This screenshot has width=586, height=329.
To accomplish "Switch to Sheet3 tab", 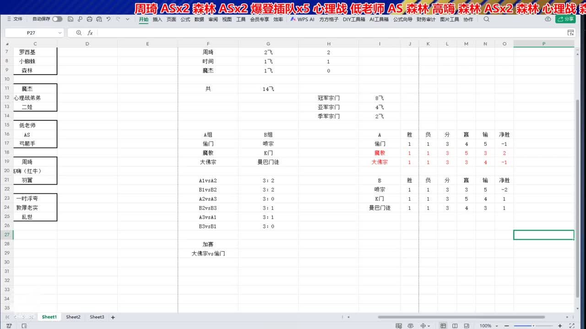I will point(97,317).
